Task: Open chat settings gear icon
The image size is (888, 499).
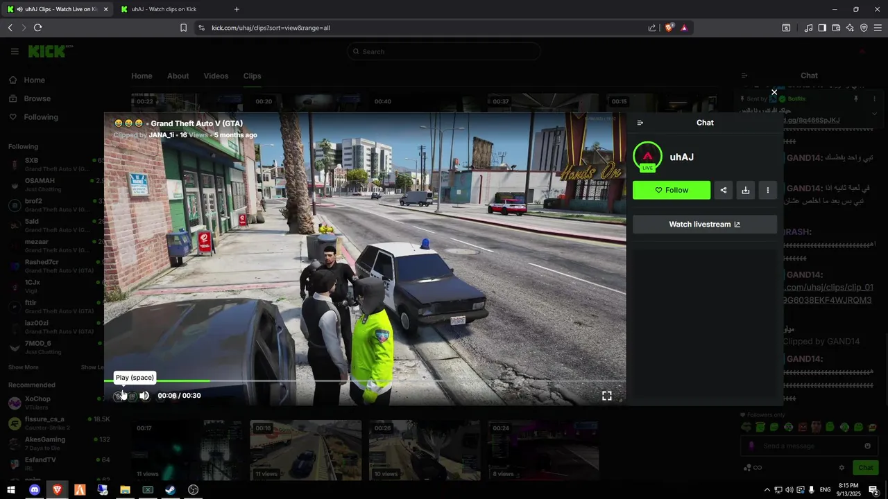Action: [842, 468]
